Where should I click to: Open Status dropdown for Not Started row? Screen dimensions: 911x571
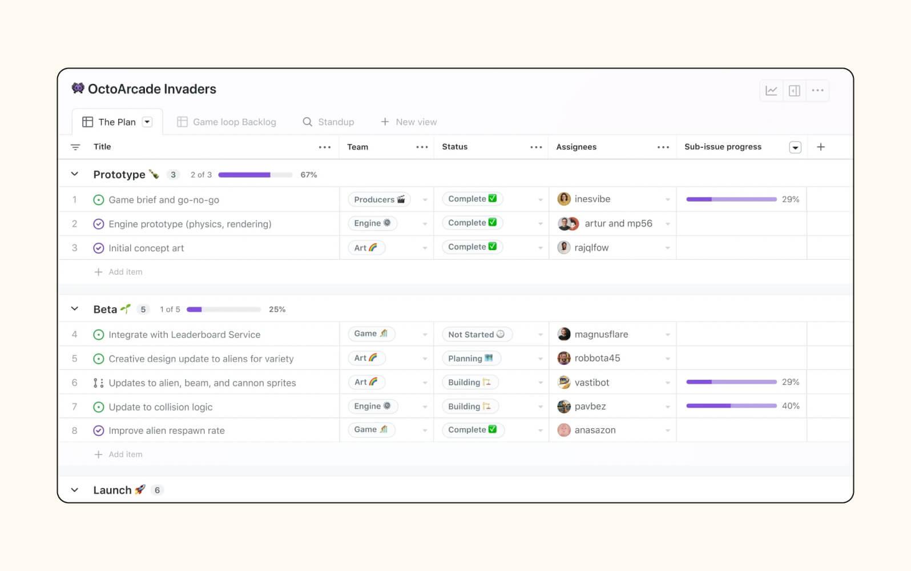[x=540, y=335]
